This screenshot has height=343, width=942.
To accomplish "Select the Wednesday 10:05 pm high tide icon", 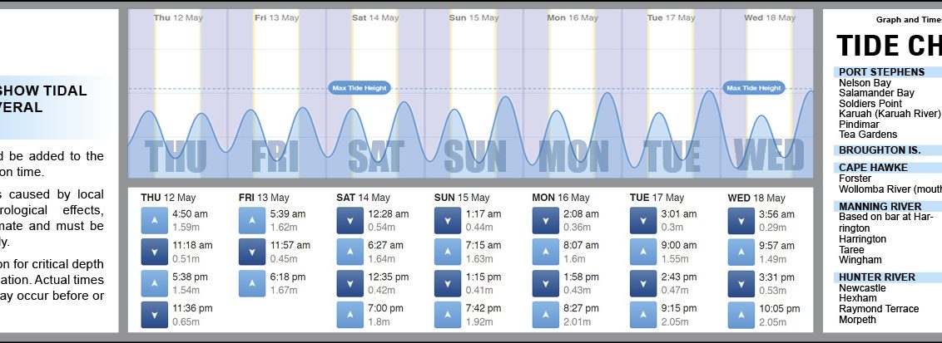I will tap(740, 314).
